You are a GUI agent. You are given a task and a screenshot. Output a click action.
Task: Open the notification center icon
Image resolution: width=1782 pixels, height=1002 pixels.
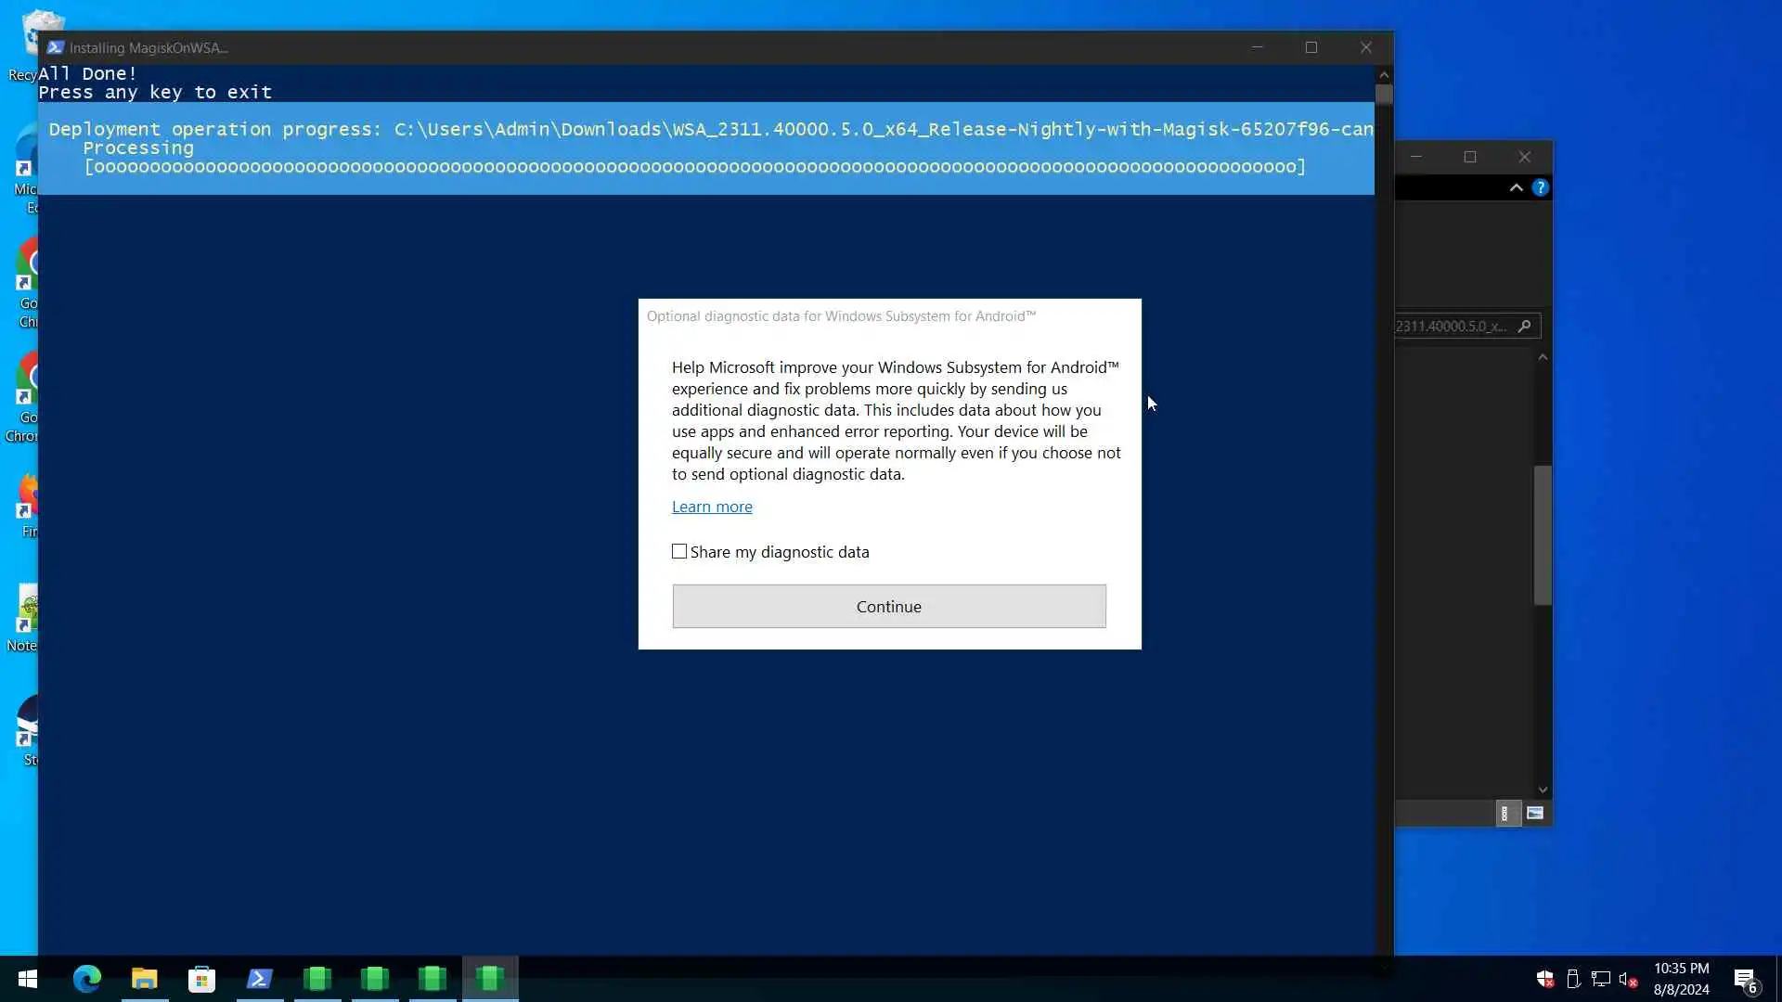pos(1745,979)
